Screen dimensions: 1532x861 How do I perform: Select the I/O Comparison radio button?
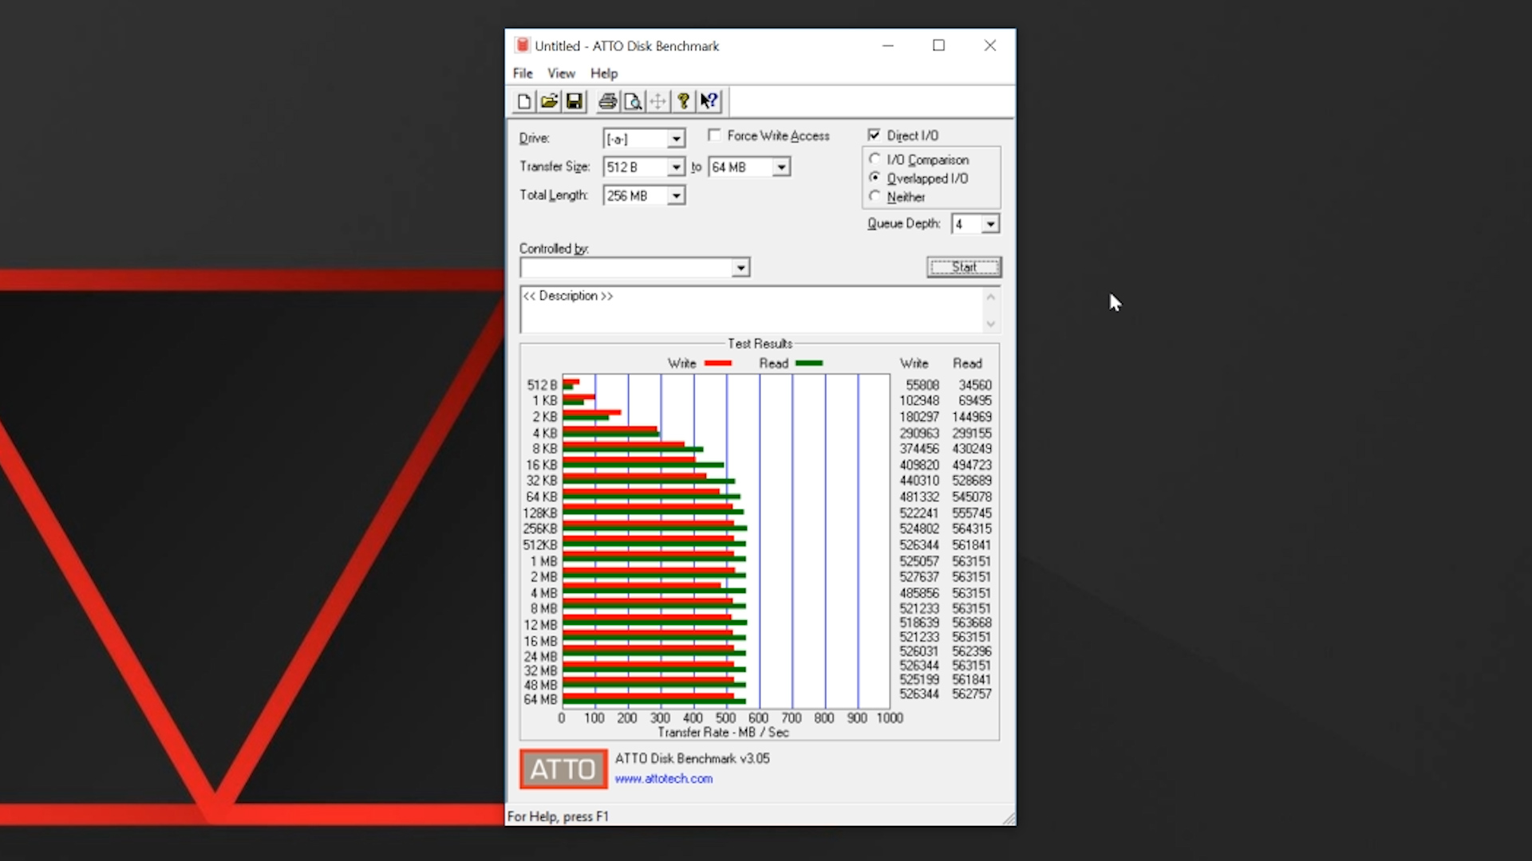point(875,159)
